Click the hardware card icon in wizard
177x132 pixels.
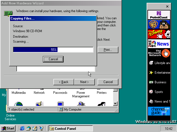pos(8,13)
